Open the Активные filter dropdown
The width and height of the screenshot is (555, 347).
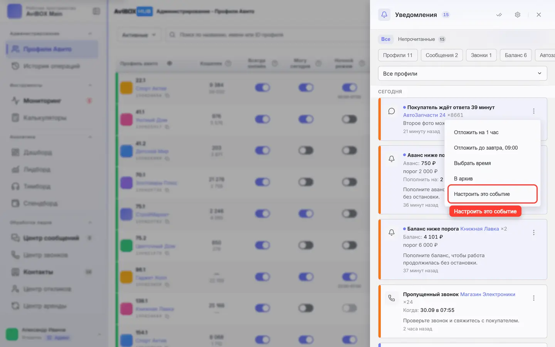(139, 35)
